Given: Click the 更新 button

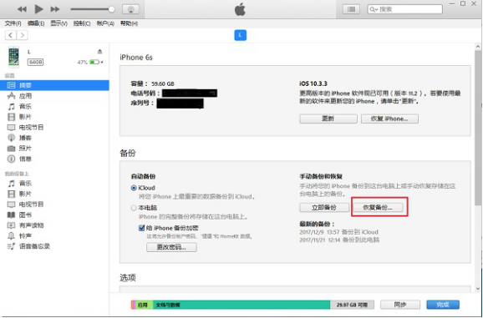Looking at the screenshot, I should coord(328,119).
